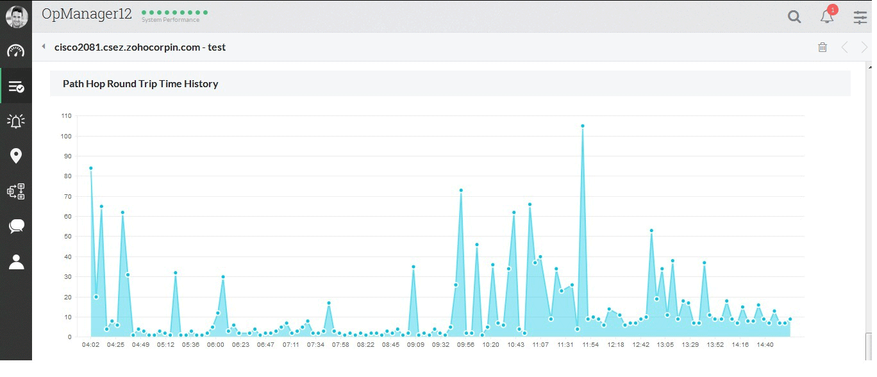The width and height of the screenshot is (877, 377).
Task: Click the 14:40 x-axis label
Action: point(765,344)
